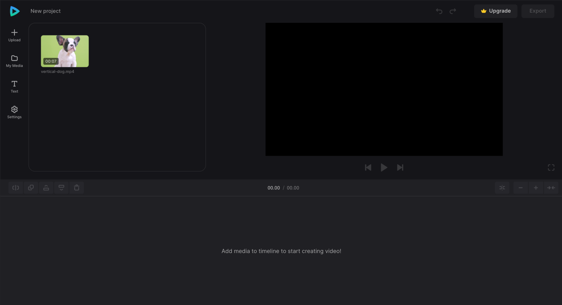Skip to previous frame button

point(368,168)
